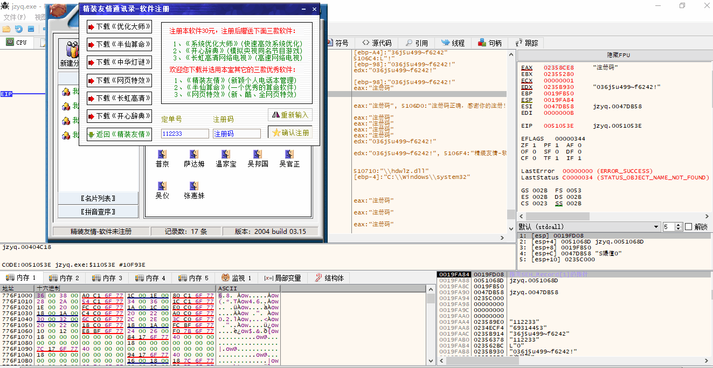
Task: Switch to the 线程 threads tab
Action: 453,43
